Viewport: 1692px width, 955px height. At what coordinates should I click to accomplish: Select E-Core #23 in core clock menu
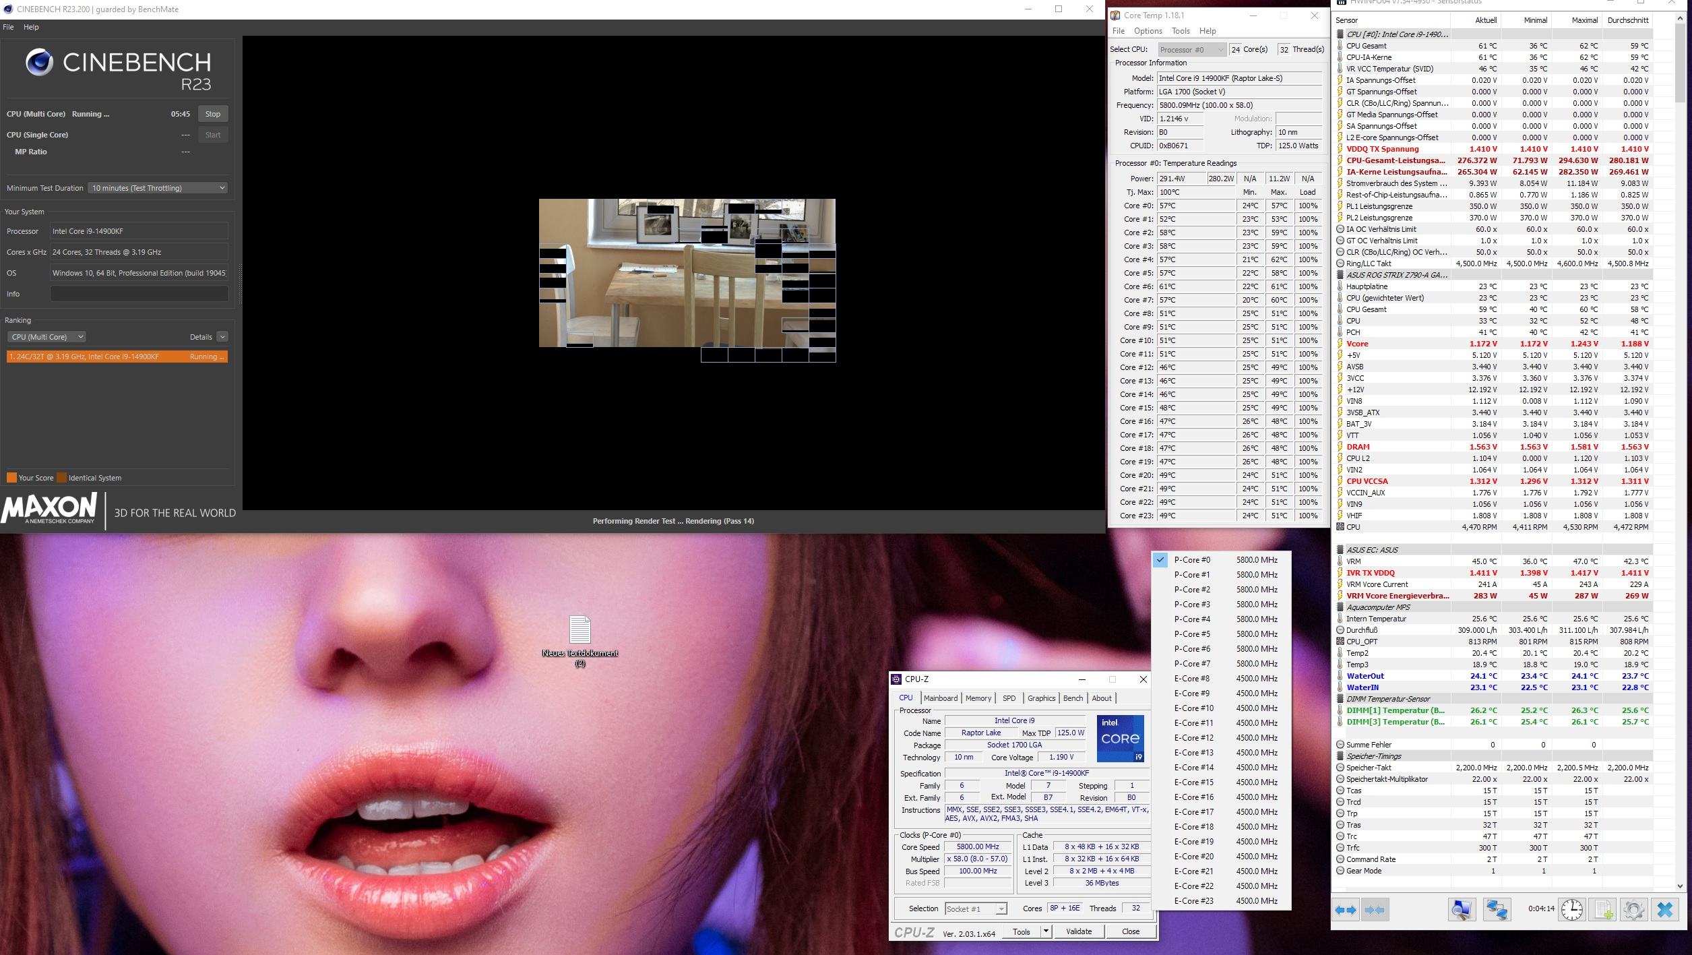coord(1220,901)
